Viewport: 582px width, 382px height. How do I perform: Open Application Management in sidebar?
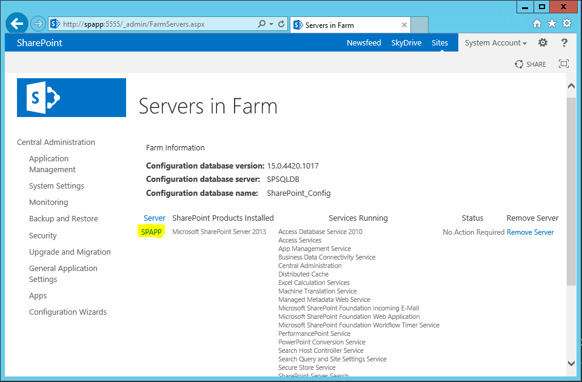[52, 164]
